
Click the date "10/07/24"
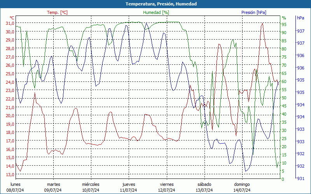[91, 190]
